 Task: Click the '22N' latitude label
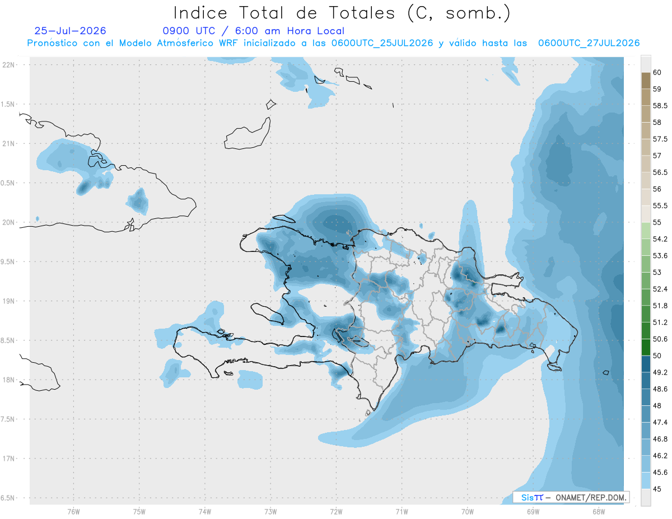pyautogui.click(x=8, y=65)
